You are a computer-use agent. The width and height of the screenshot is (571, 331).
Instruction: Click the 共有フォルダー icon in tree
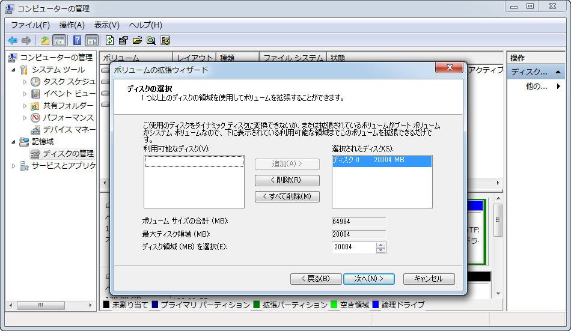tap(35, 106)
